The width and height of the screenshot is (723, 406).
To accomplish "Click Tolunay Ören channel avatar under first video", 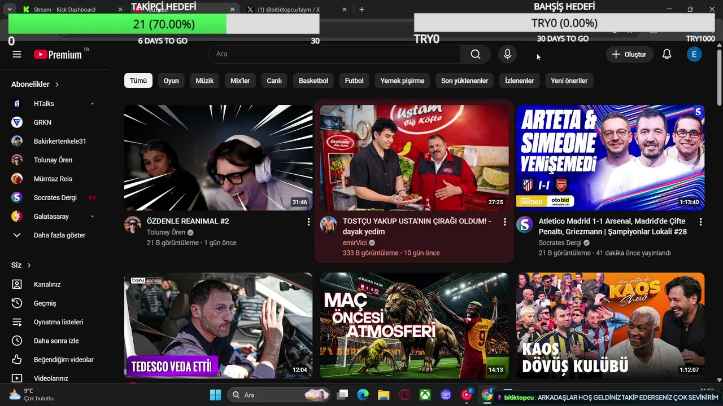I will click(x=133, y=224).
